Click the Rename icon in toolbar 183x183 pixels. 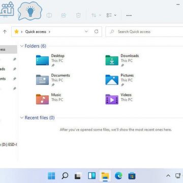(49, 15)
